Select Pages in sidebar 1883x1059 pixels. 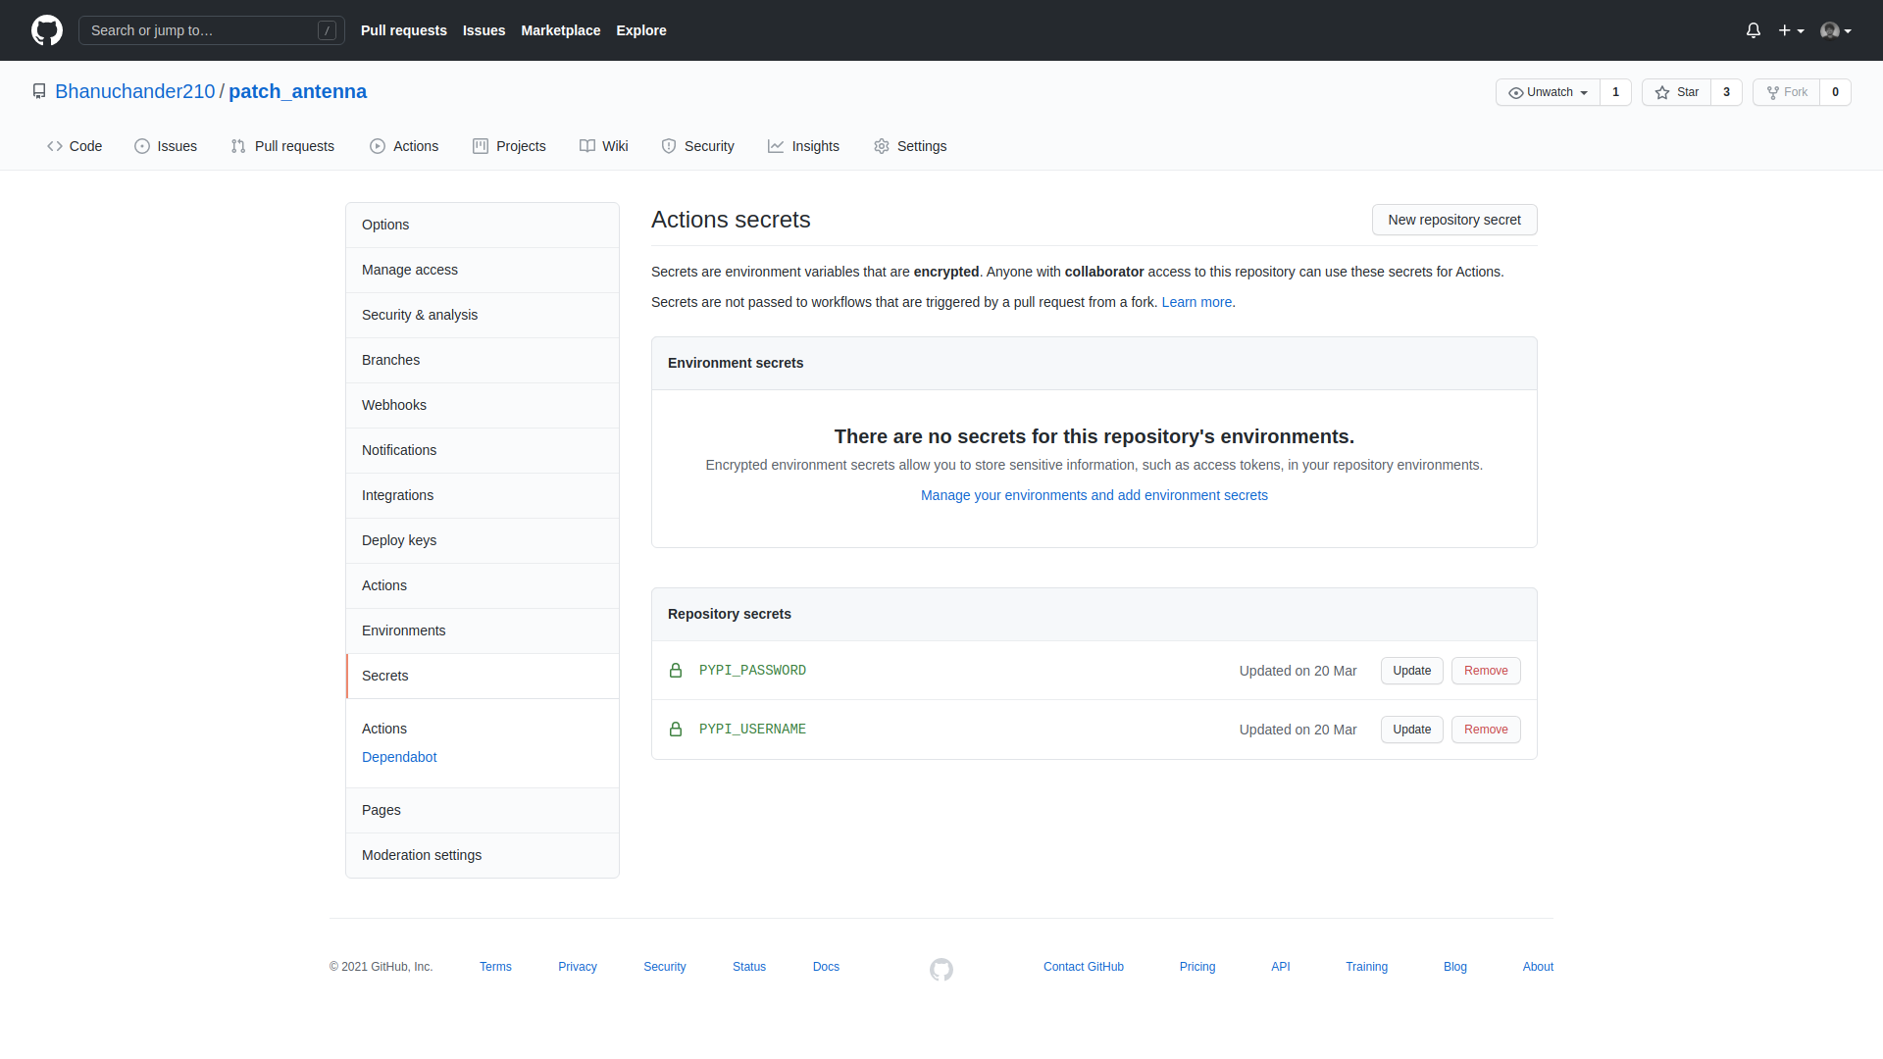point(483,811)
